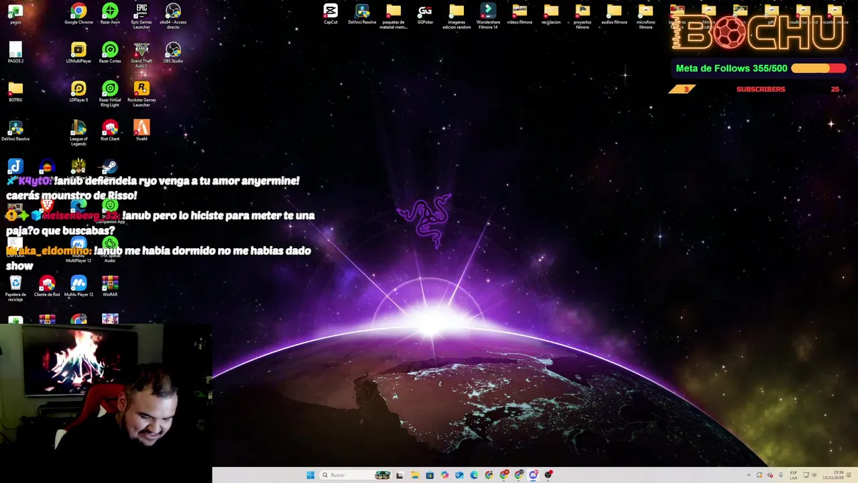Open ESP LAA language switcher
Viewport: 858px width, 483px height.
point(794,475)
